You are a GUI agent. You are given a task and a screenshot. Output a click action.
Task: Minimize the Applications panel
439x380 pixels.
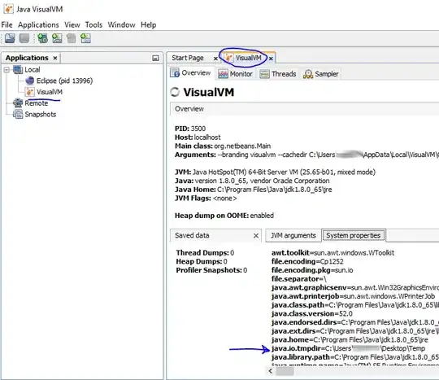coord(155,58)
